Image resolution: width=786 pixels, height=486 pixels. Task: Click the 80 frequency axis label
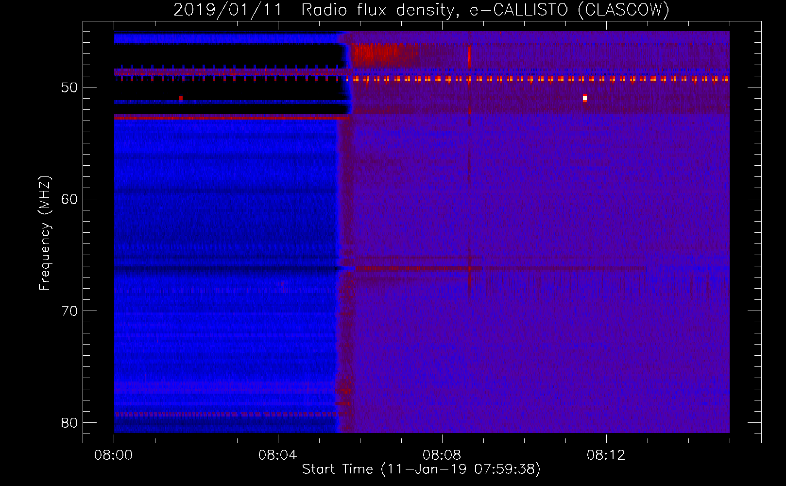pyautogui.click(x=69, y=423)
